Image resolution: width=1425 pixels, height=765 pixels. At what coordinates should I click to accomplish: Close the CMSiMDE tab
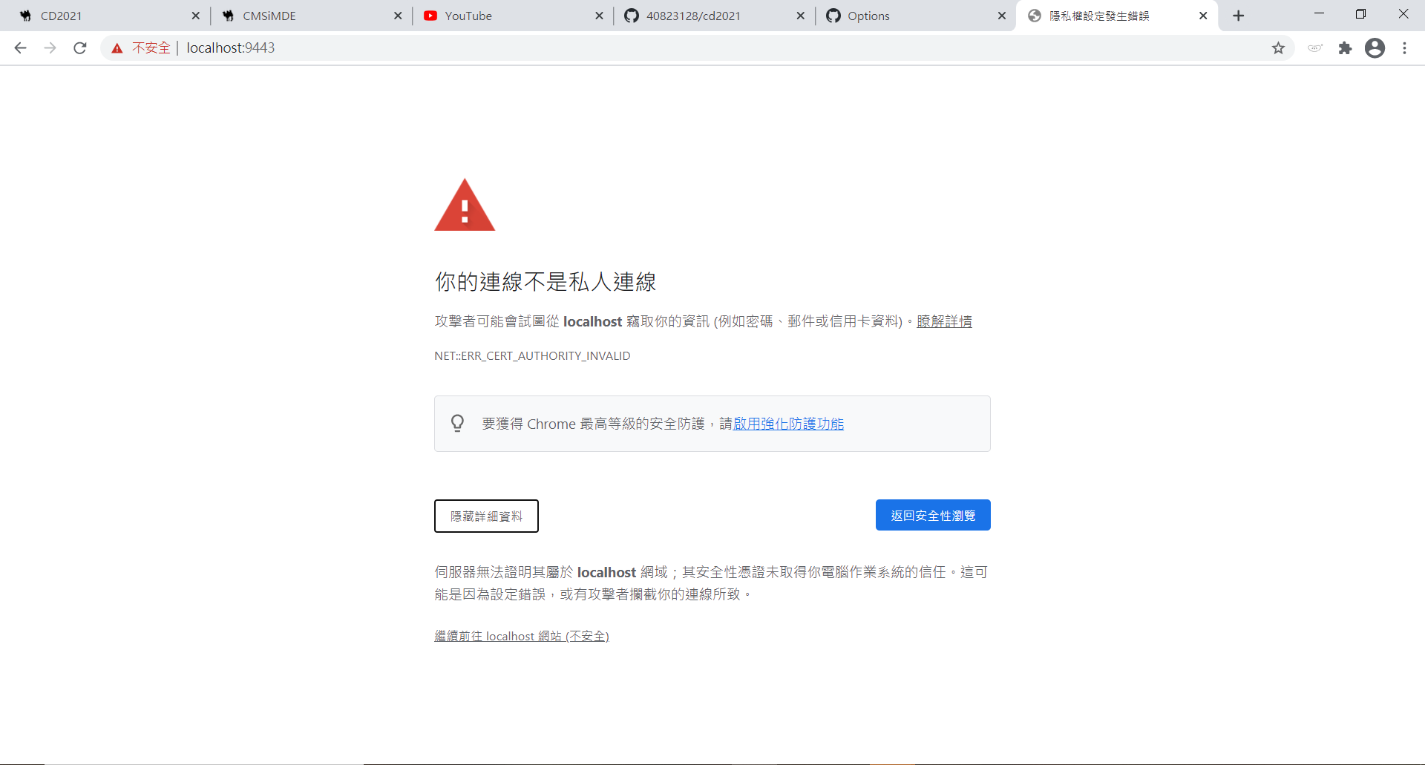(398, 16)
